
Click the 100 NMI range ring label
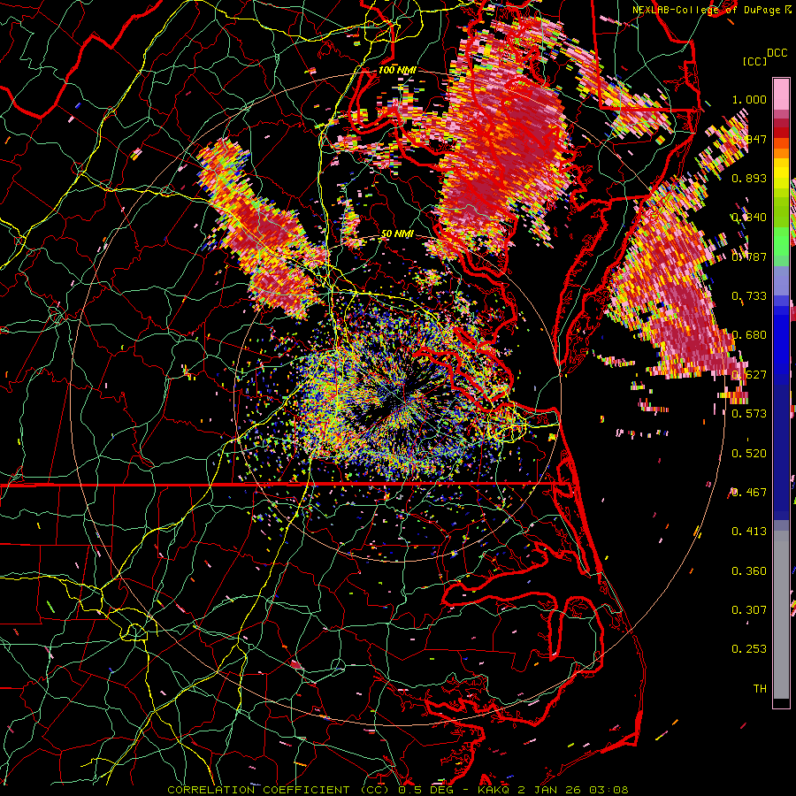point(397,70)
